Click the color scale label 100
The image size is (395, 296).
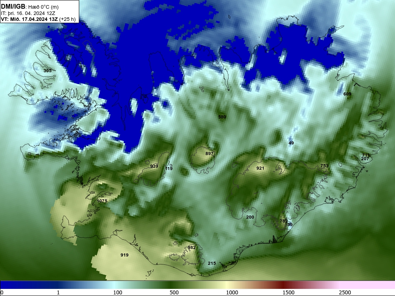118,292
